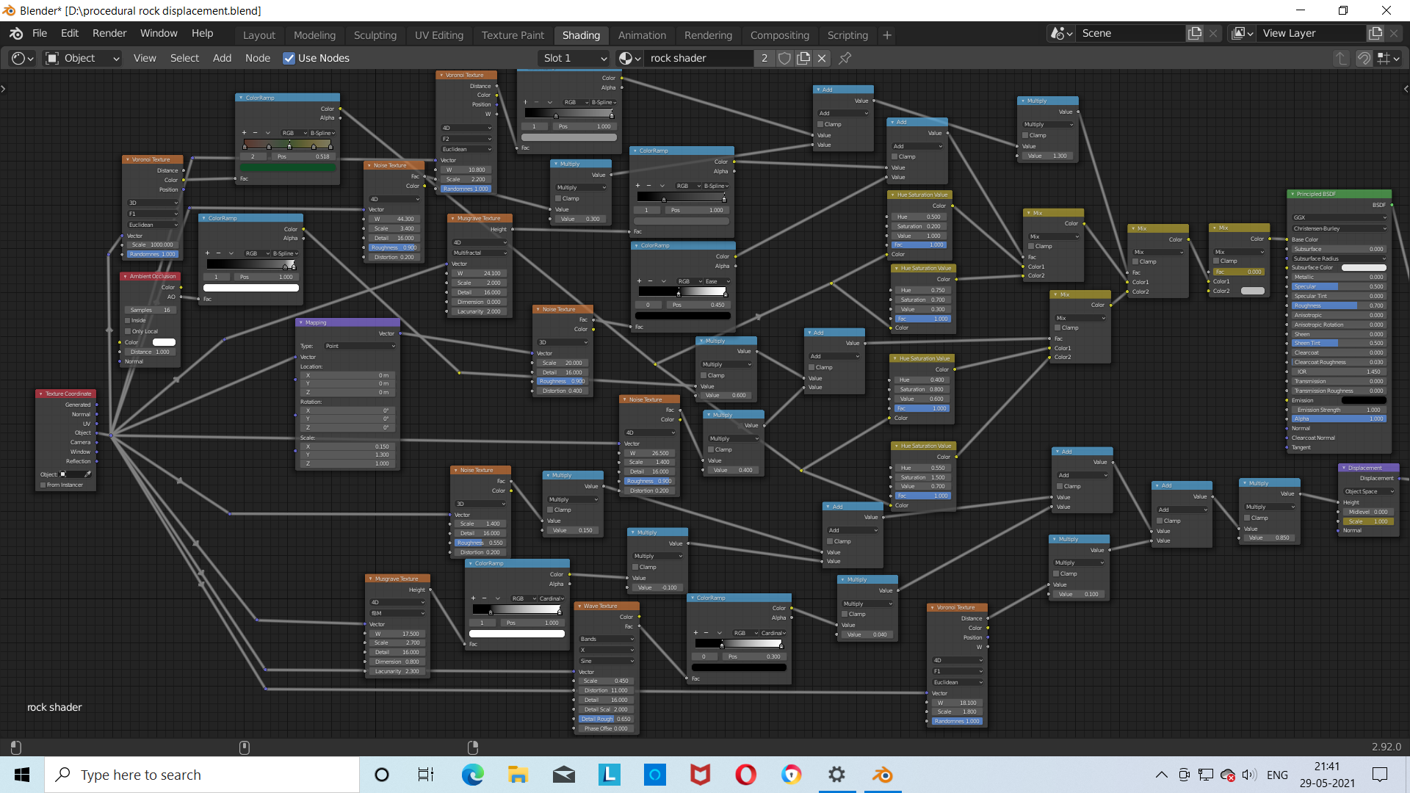Open the Task View icon
1410x793 pixels.
[426, 775]
